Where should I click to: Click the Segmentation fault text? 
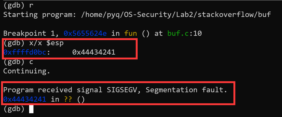point(186,90)
